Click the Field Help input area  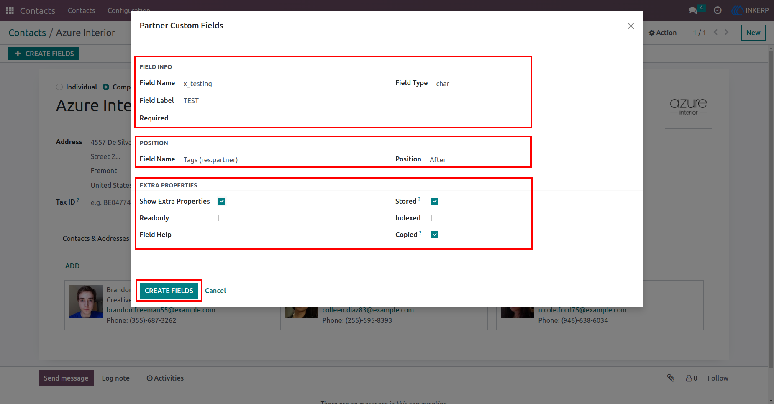point(301,235)
